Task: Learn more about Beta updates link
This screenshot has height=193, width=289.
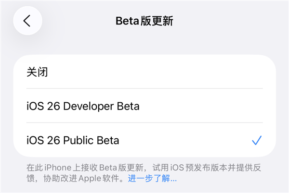Action: pyautogui.click(x=152, y=179)
